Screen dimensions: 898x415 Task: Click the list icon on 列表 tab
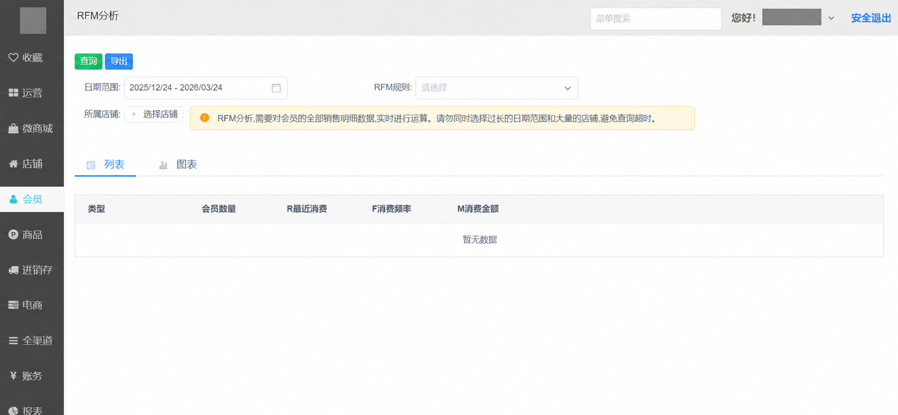pyautogui.click(x=91, y=165)
